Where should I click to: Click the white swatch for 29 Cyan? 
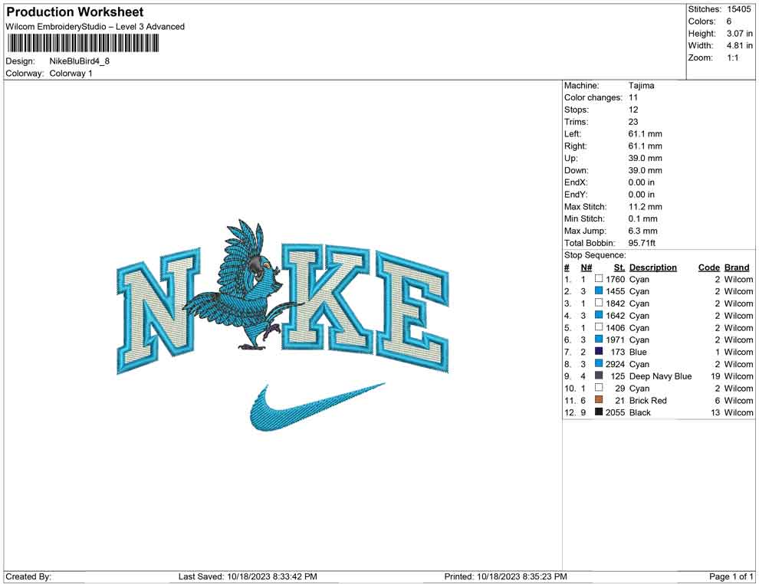[599, 388]
